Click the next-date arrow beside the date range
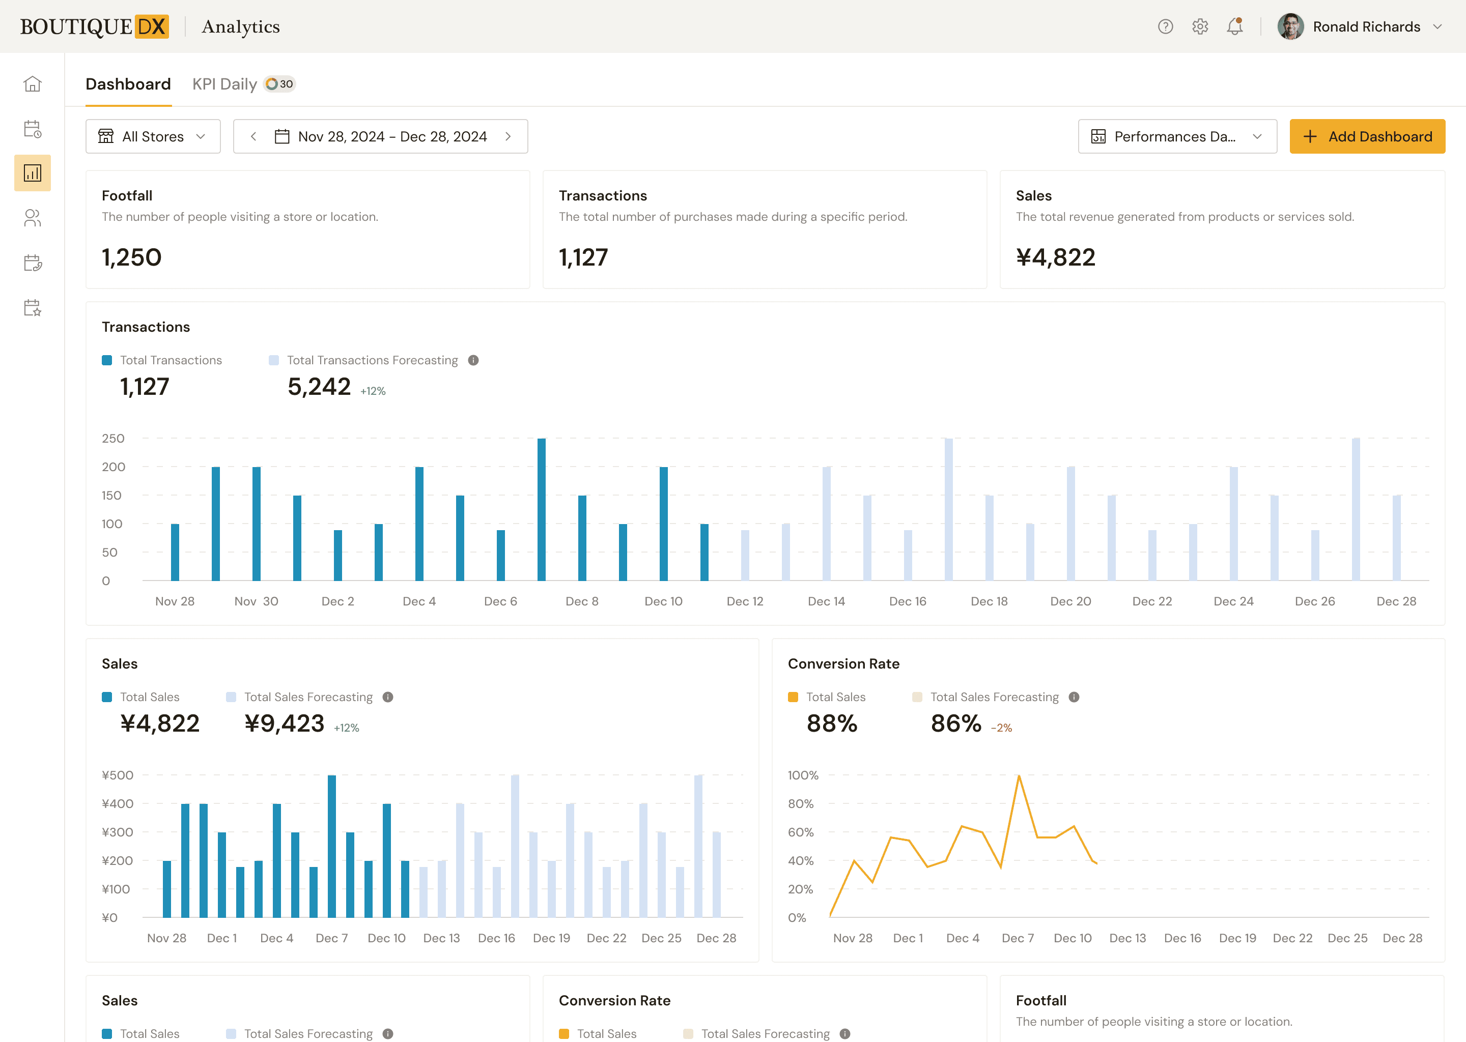The image size is (1466, 1042). pyautogui.click(x=508, y=136)
